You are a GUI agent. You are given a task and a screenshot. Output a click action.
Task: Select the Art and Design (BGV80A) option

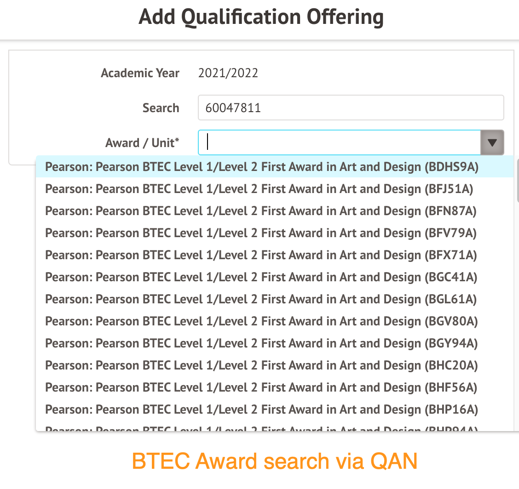tap(275, 321)
